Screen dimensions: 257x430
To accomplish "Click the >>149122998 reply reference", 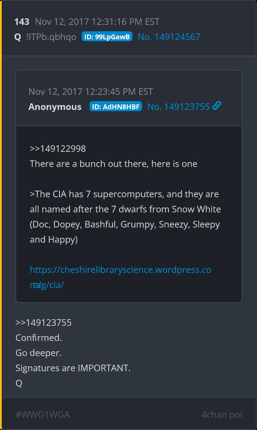I will coord(58,149).
